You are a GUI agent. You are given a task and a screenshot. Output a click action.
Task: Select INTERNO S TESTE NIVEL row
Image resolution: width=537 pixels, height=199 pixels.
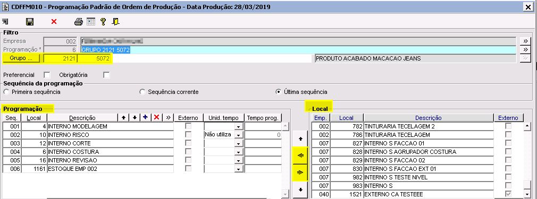click(x=429, y=177)
